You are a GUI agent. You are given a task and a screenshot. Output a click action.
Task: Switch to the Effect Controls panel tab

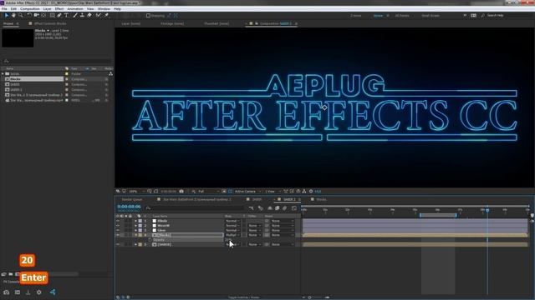pyautogui.click(x=50, y=24)
